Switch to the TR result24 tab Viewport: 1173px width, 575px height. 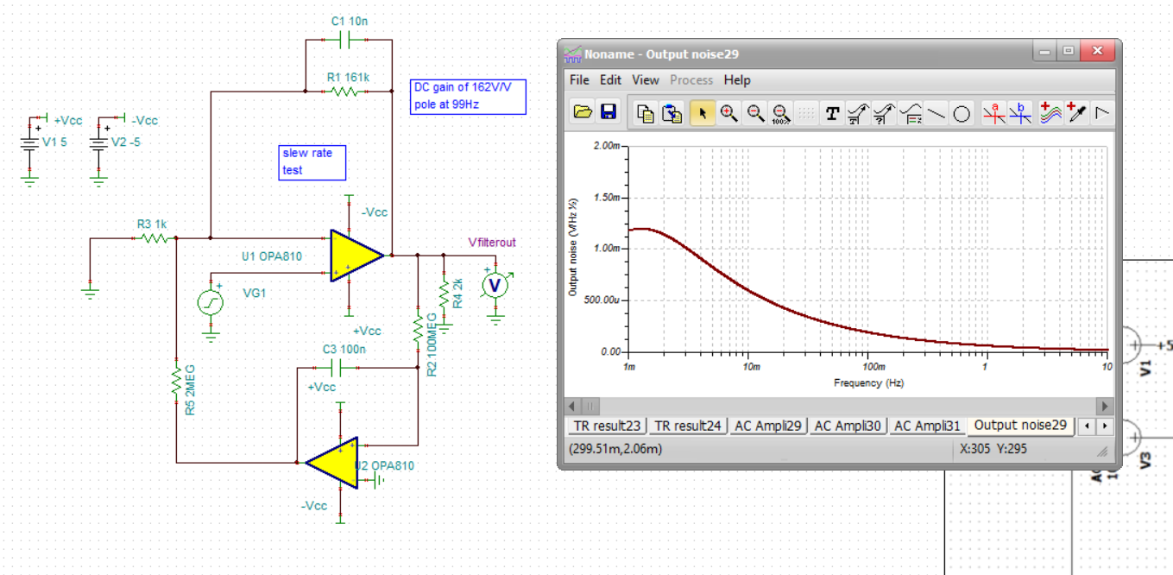[687, 426]
